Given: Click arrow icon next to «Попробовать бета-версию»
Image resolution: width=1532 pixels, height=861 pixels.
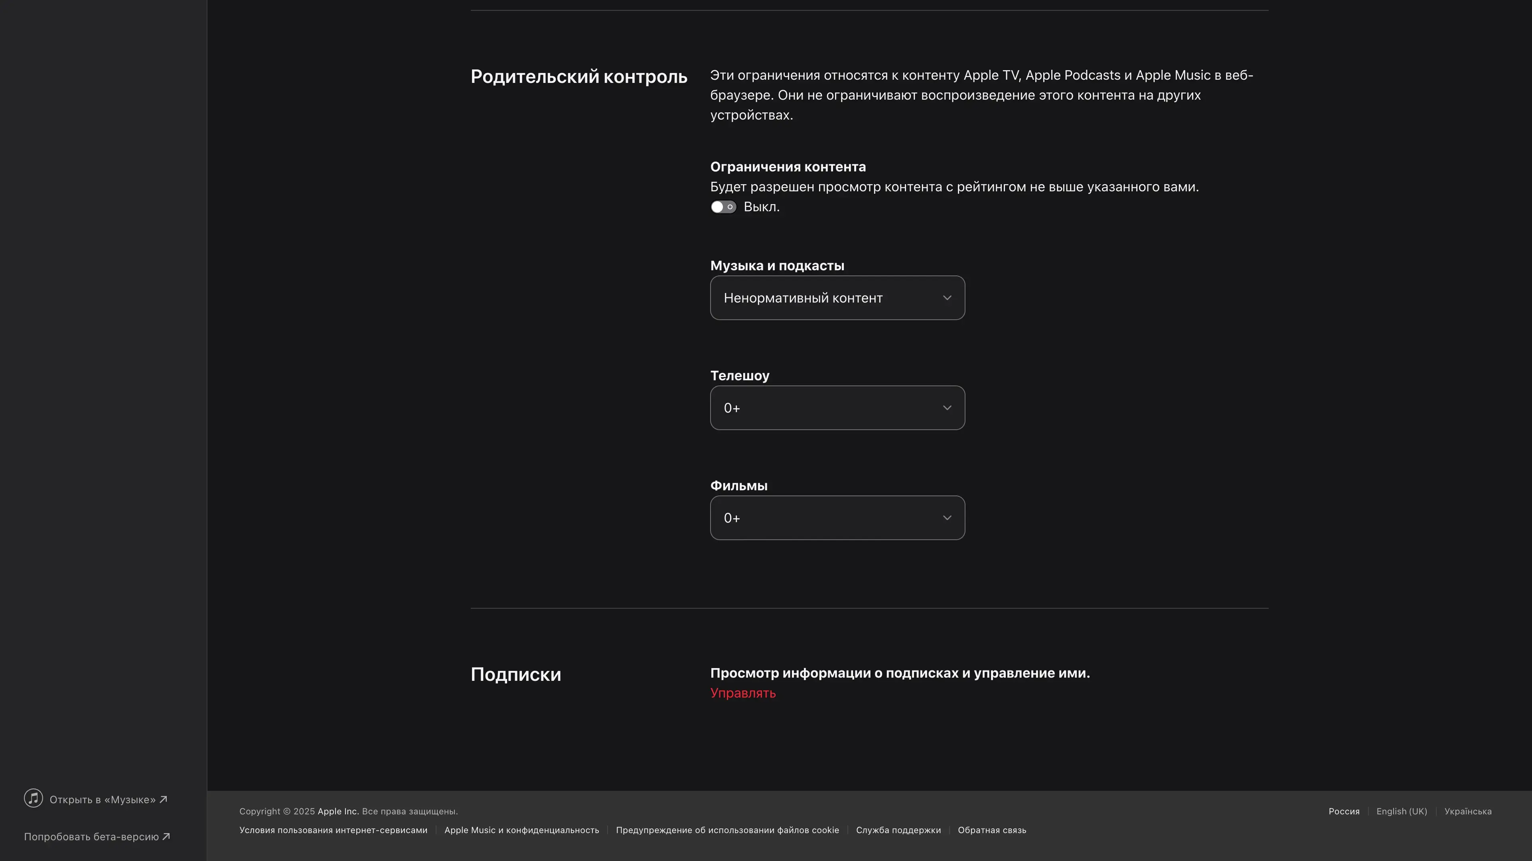Looking at the screenshot, I should coord(166,837).
